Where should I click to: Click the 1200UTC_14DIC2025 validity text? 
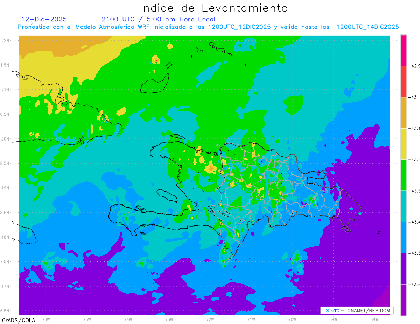point(367,27)
